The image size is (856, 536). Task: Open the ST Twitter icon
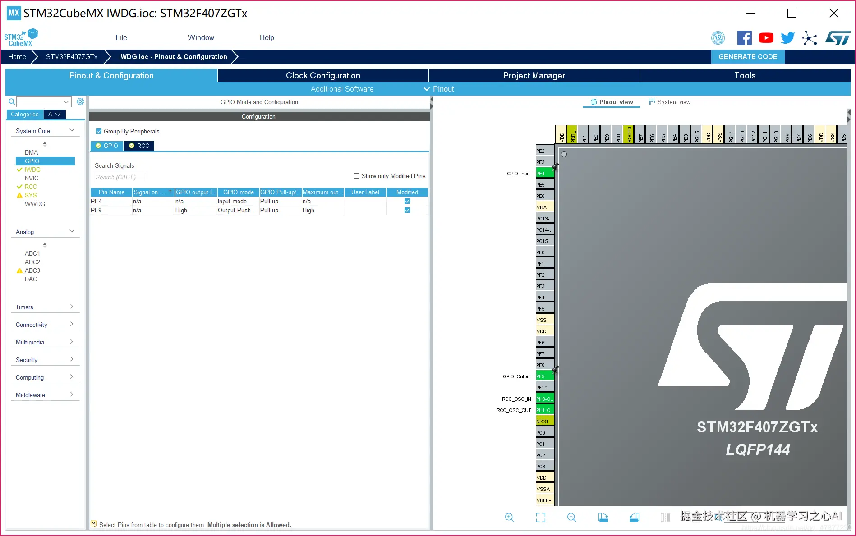[x=788, y=38]
